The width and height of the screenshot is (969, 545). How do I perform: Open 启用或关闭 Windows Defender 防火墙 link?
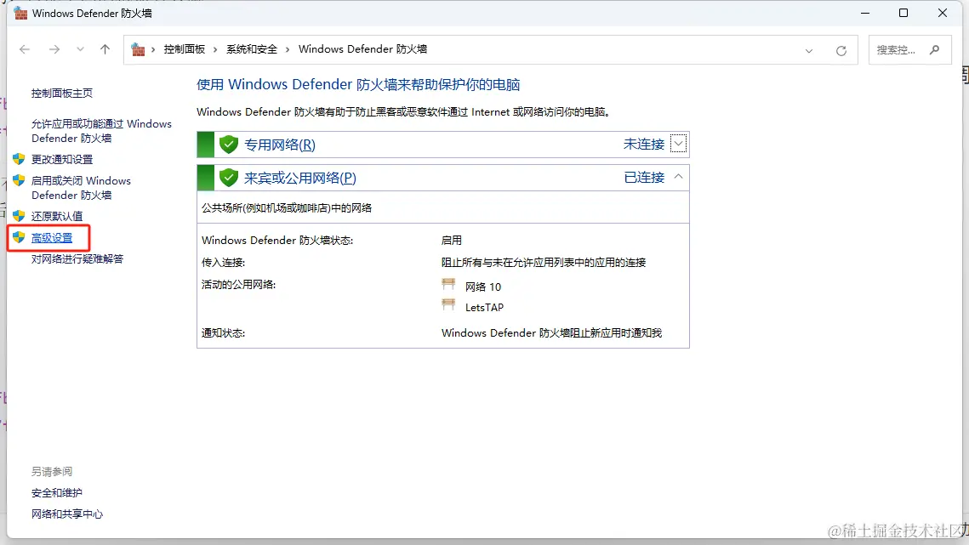81,188
